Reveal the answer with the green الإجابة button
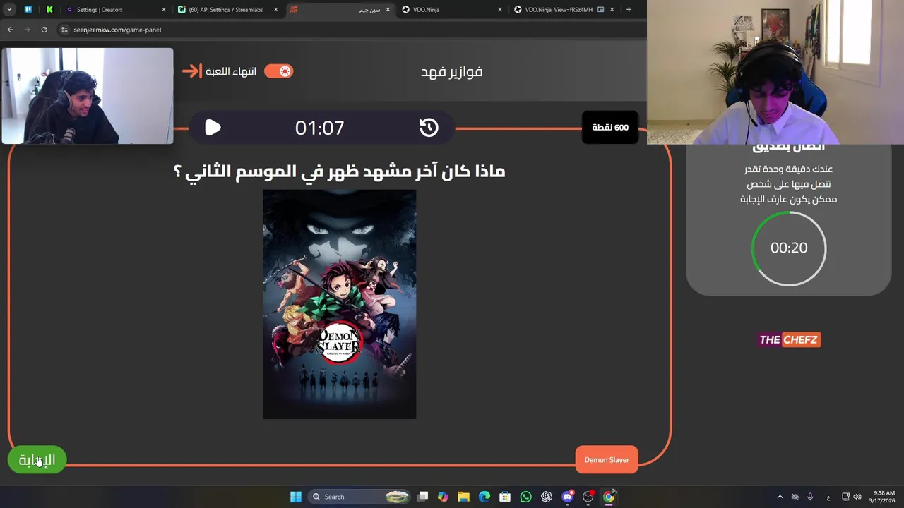This screenshot has height=508, width=904. pyautogui.click(x=37, y=460)
